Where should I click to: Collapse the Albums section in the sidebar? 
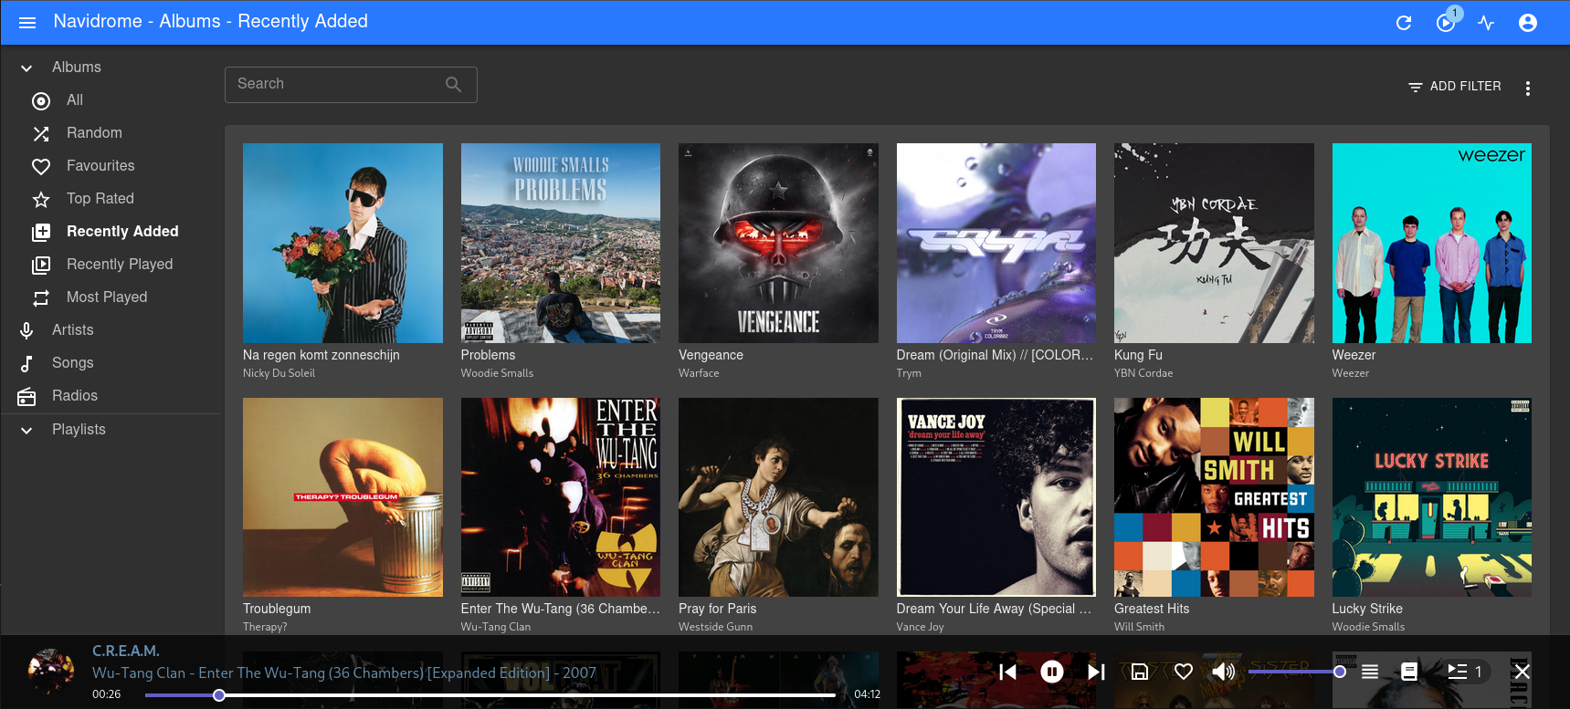(x=27, y=68)
